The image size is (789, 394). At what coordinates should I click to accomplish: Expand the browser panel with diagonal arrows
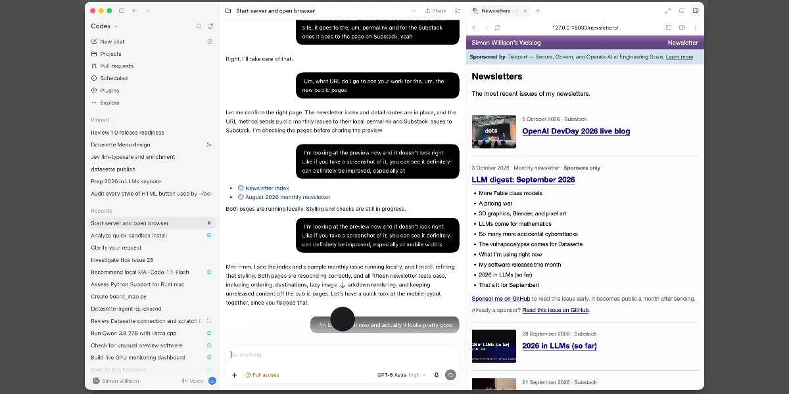(668, 11)
